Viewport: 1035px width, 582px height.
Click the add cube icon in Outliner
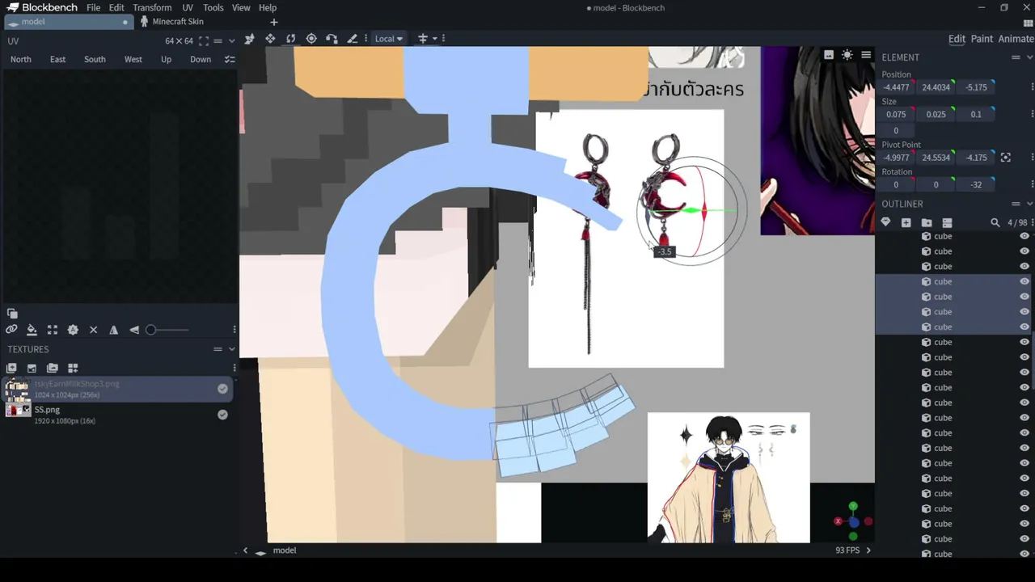tap(906, 222)
